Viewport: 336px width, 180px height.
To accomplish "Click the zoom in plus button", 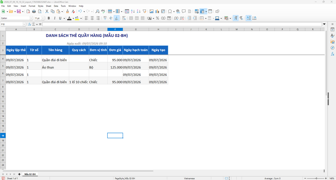I will tap(326, 178).
